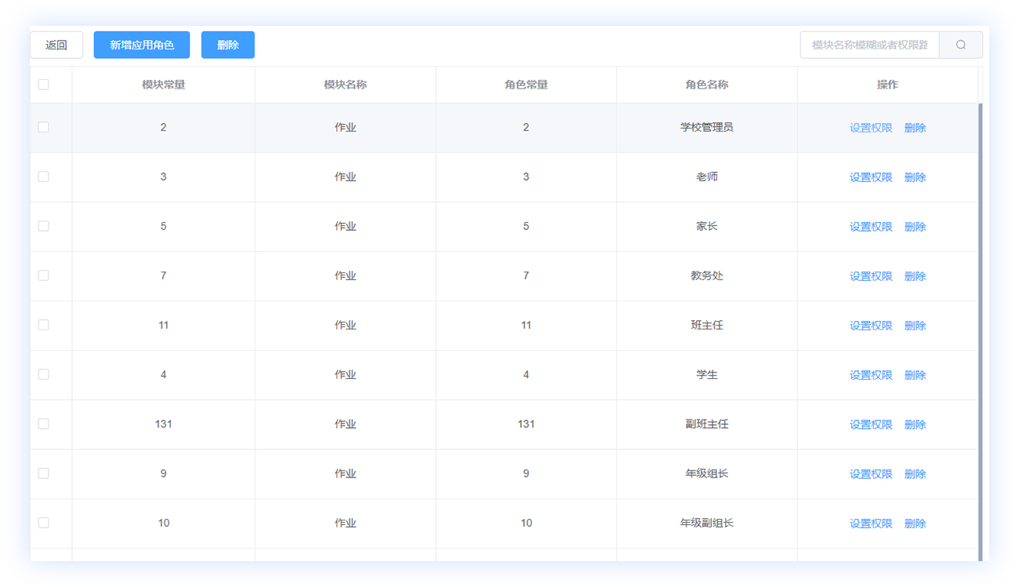The width and height of the screenshot is (1019, 587).
Task: Click the 模块常量 column header
Action: pyautogui.click(x=163, y=85)
